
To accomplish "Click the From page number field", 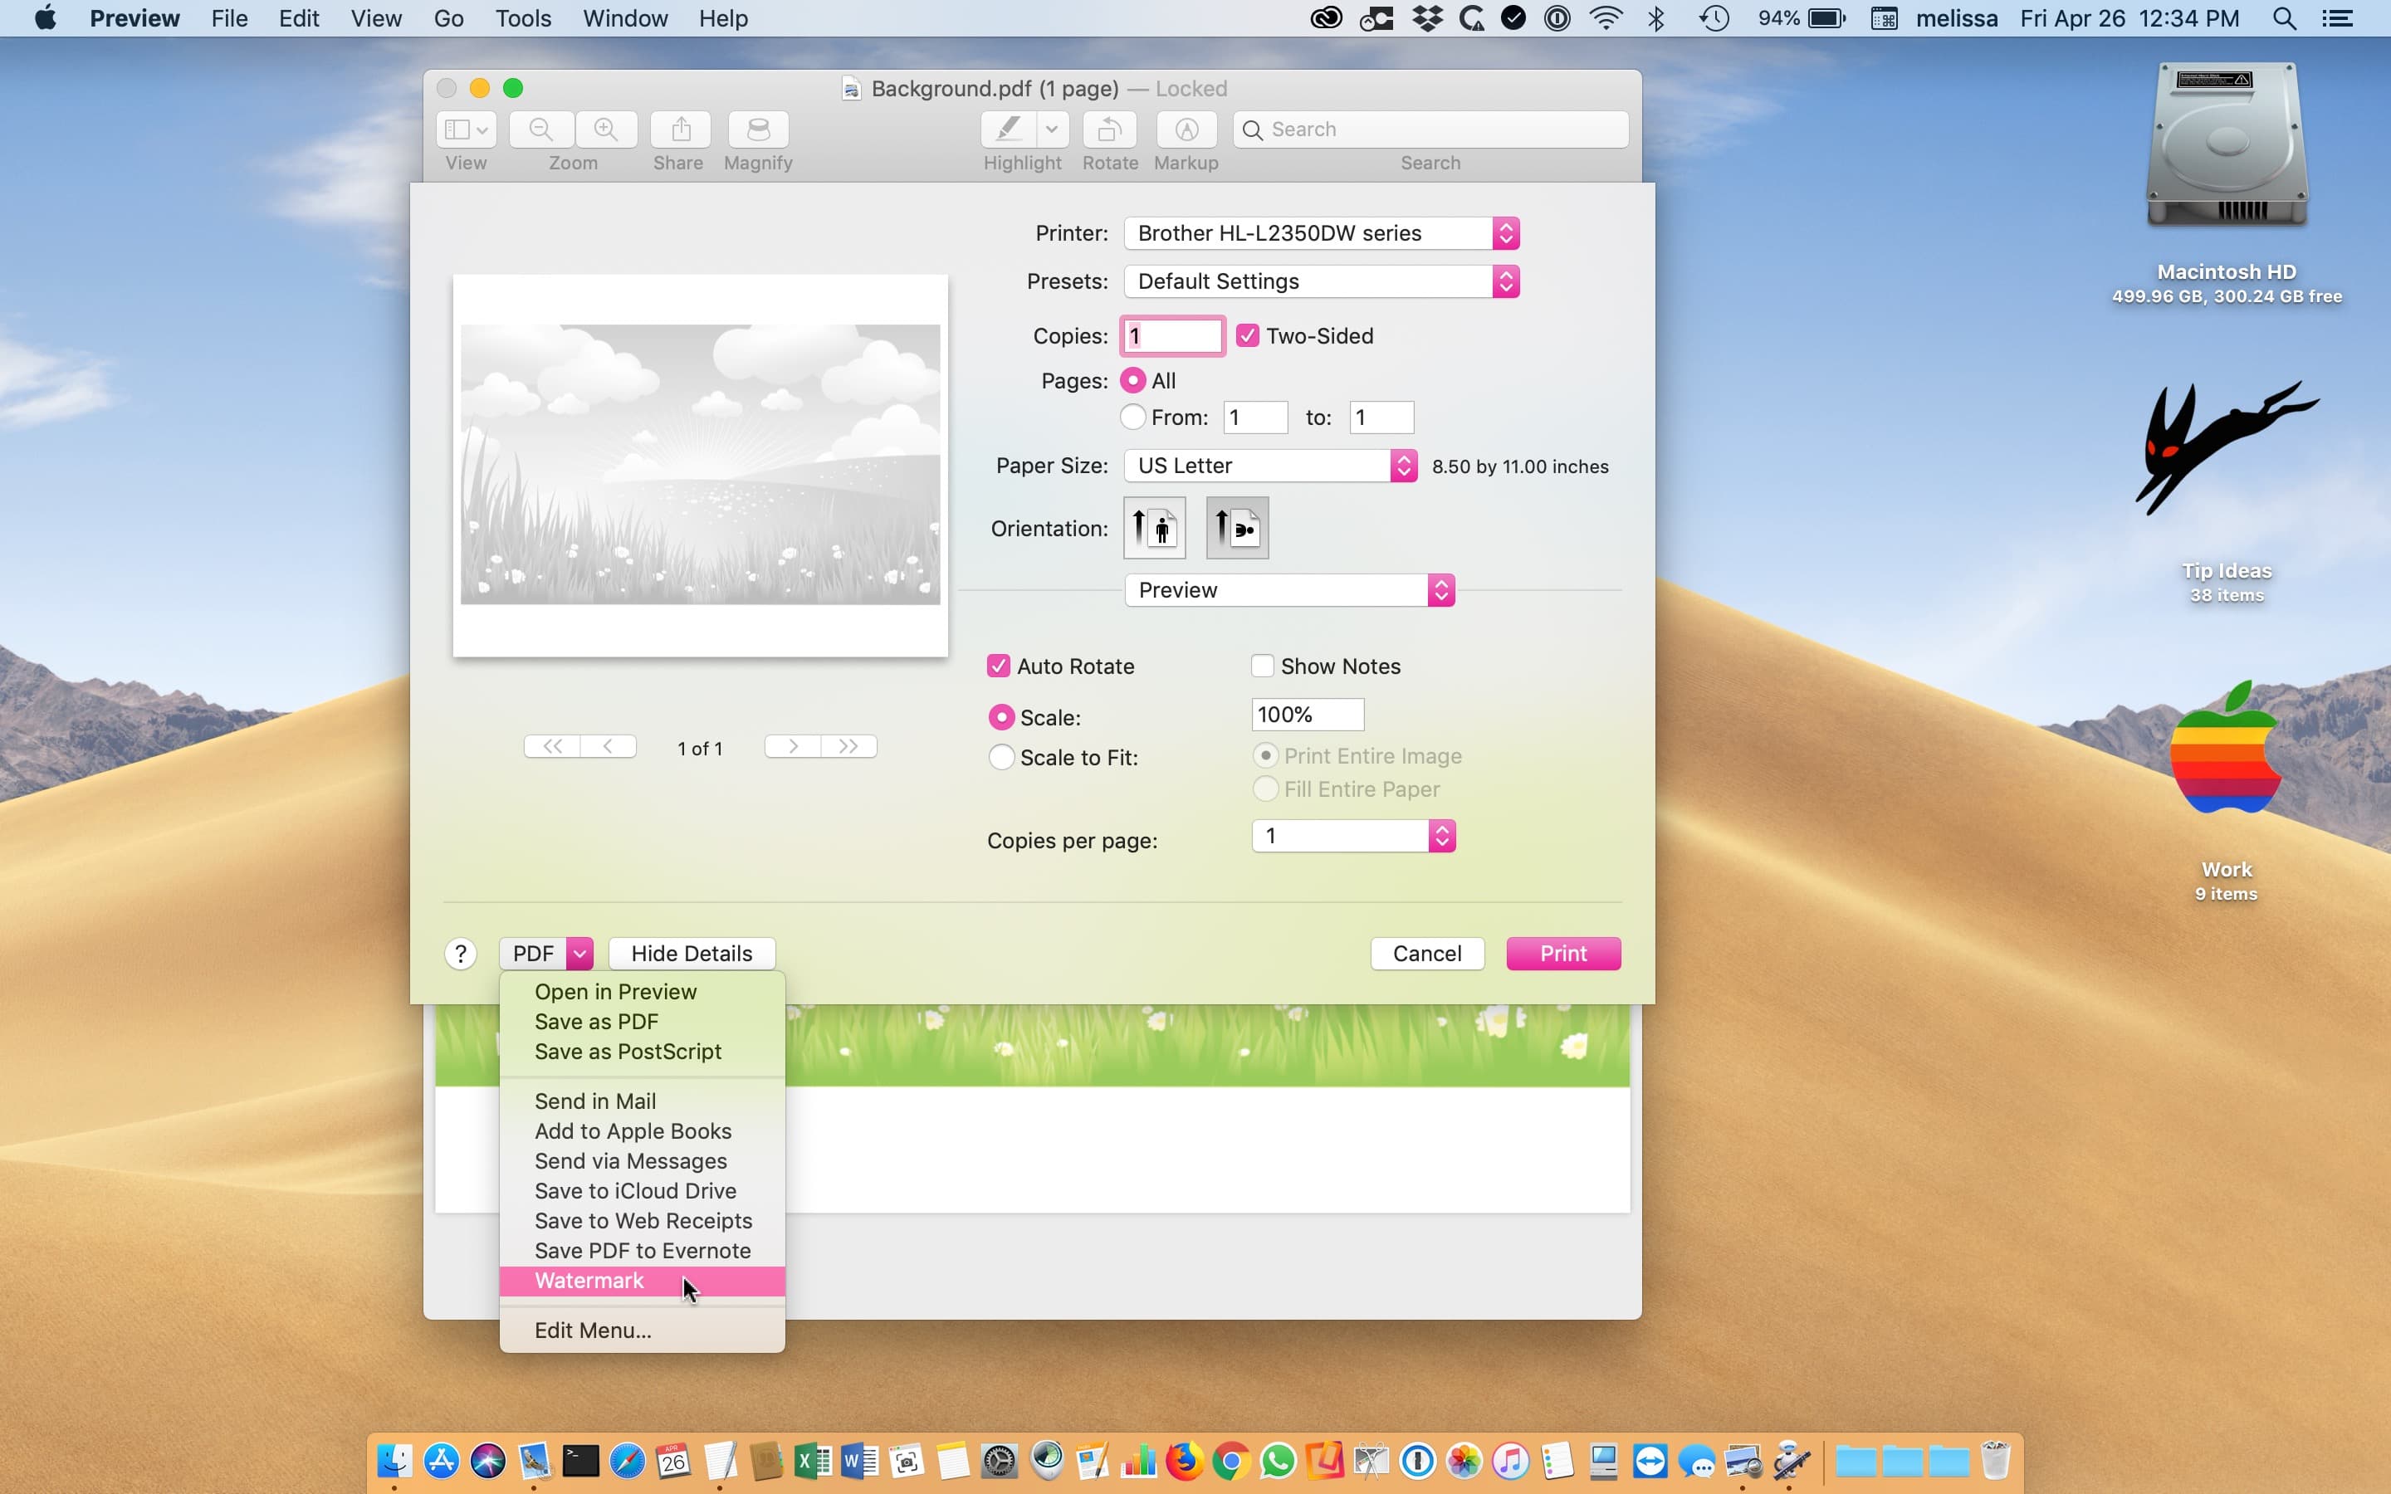I will 1256,417.
